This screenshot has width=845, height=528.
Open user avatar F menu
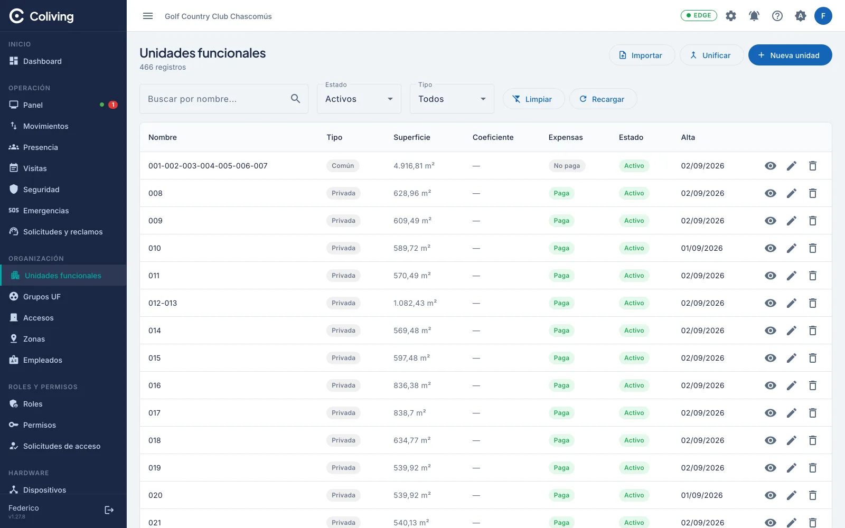tap(823, 16)
